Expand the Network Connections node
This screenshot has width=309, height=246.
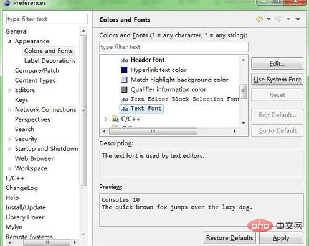[9, 110]
